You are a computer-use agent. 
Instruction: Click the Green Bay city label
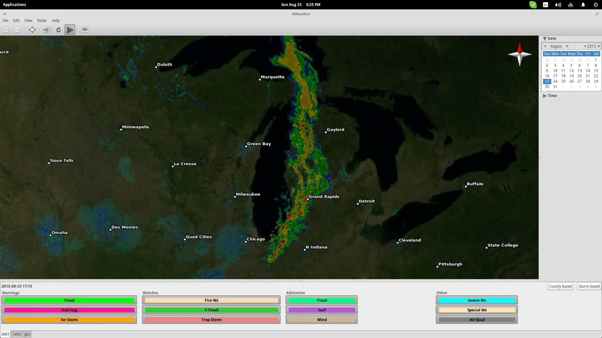pyautogui.click(x=259, y=144)
